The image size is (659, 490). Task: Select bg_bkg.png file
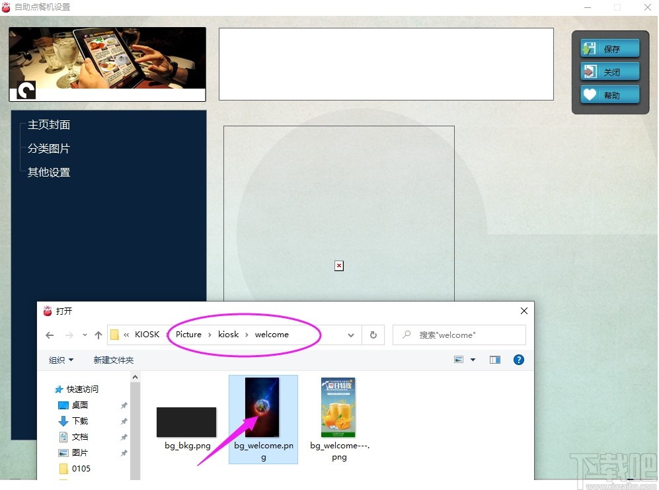click(187, 429)
